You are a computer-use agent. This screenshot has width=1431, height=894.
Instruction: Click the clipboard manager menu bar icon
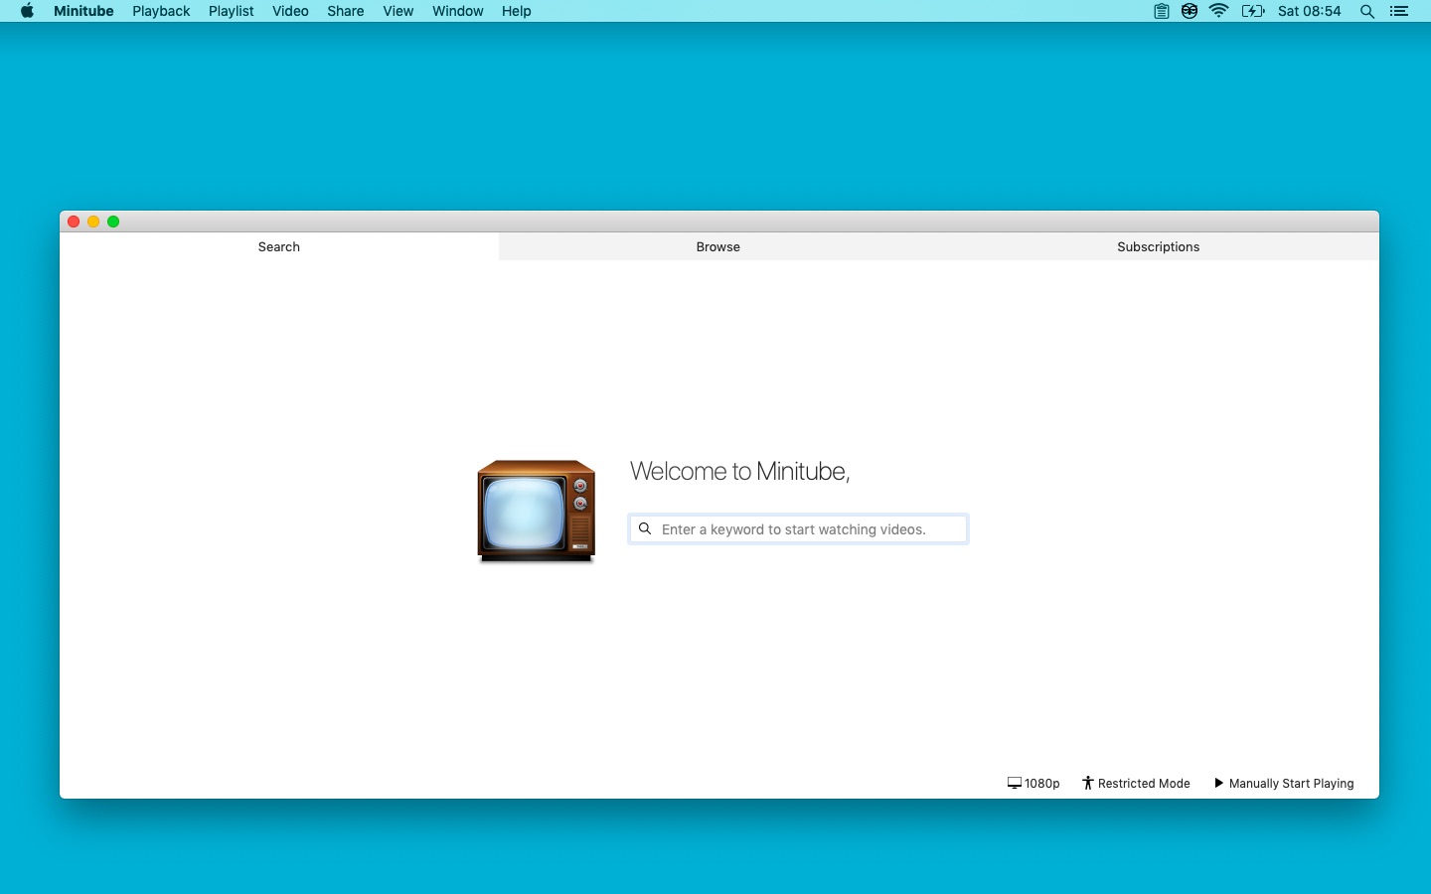click(x=1161, y=11)
